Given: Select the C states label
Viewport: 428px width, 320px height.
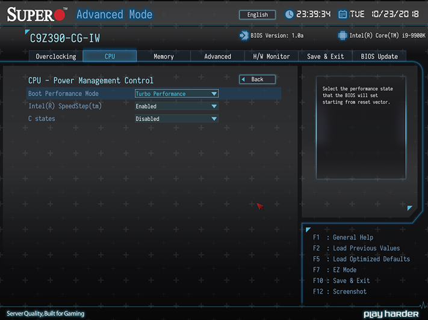Looking at the screenshot, I should coord(42,118).
